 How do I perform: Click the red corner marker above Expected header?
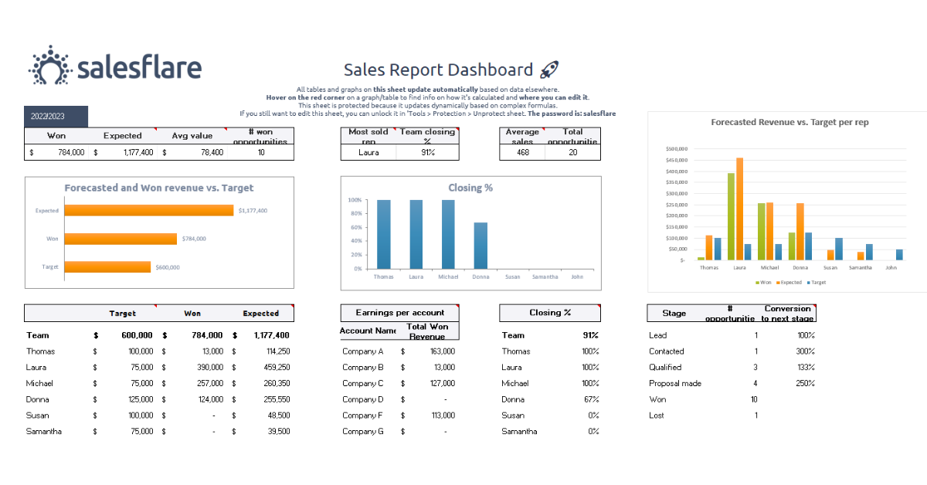tap(155, 128)
